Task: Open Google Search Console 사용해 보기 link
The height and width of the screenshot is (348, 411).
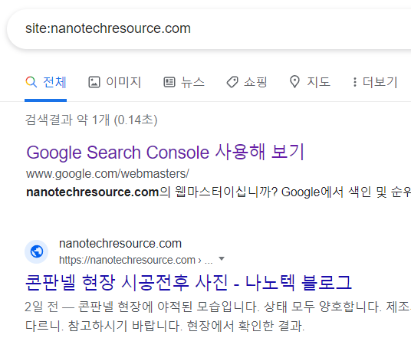Action: [165, 152]
